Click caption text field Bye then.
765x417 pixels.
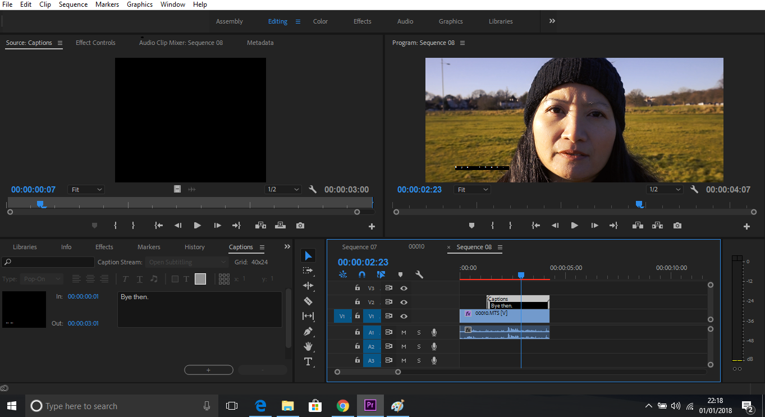(199, 309)
